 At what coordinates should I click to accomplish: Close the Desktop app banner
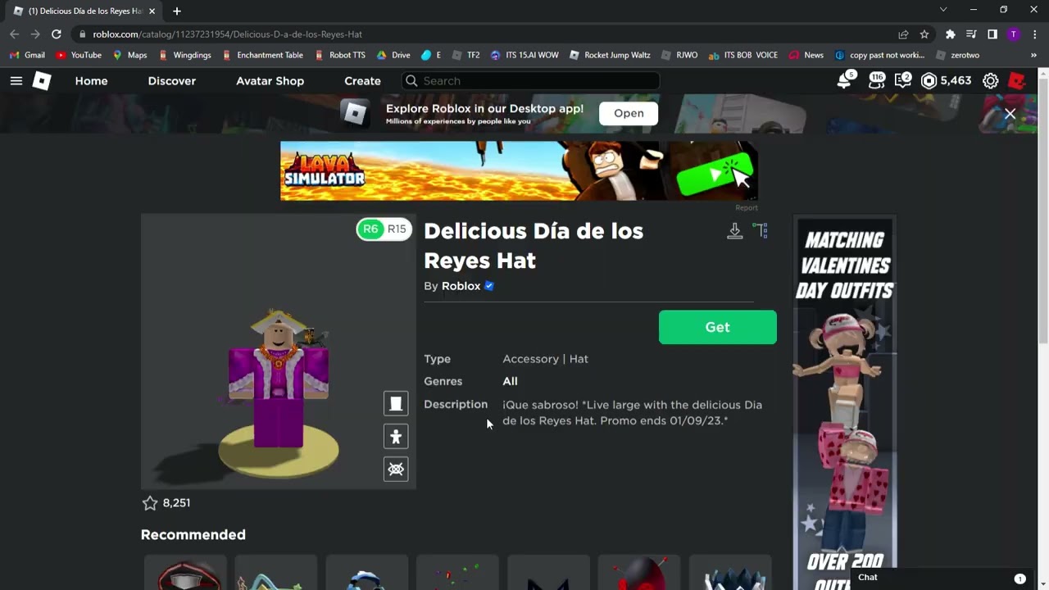click(x=1010, y=114)
